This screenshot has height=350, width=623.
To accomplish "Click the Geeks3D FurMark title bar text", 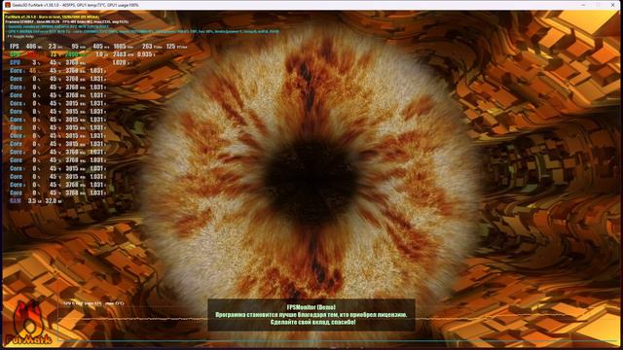I will click(x=76, y=5).
